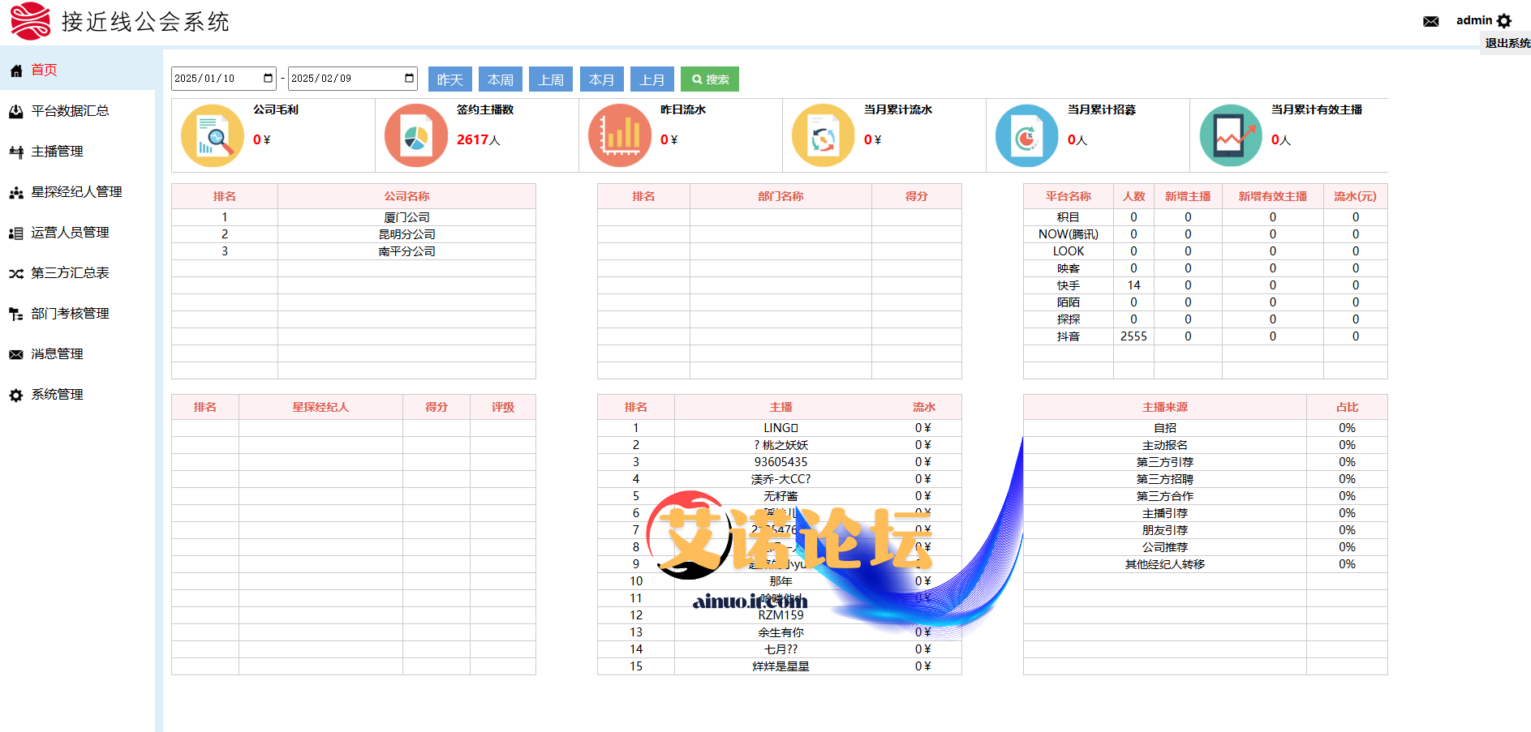Click the 本月 filter button
Viewport: 1531px width, 732px height.
(x=601, y=79)
